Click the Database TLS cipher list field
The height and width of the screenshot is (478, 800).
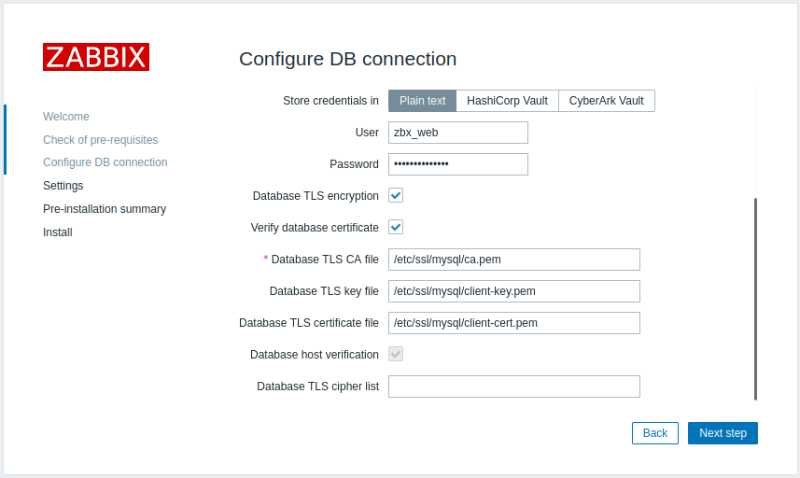[513, 387]
